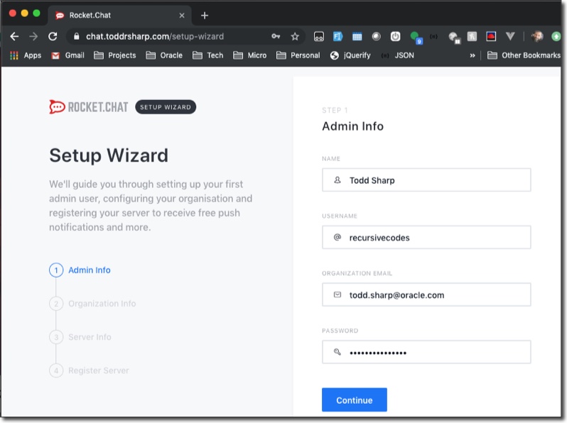Bookmark this page with the star

[x=295, y=36]
